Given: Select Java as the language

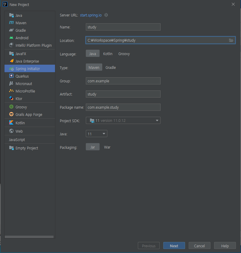Looking at the screenshot, I should coord(93,54).
